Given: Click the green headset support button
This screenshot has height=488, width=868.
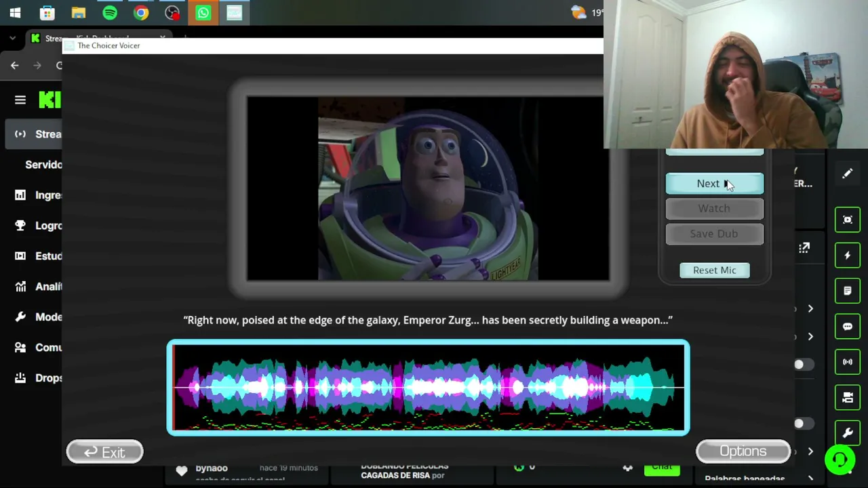Looking at the screenshot, I should tap(840, 461).
